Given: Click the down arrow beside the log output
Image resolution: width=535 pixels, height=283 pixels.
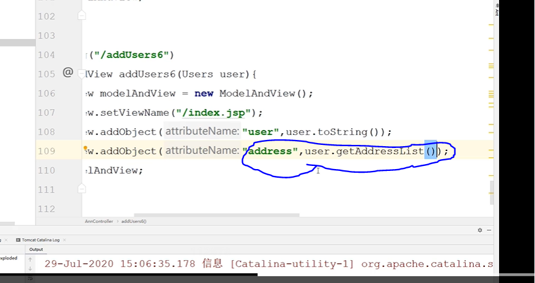Looking at the screenshot, I should click(x=30, y=269).
